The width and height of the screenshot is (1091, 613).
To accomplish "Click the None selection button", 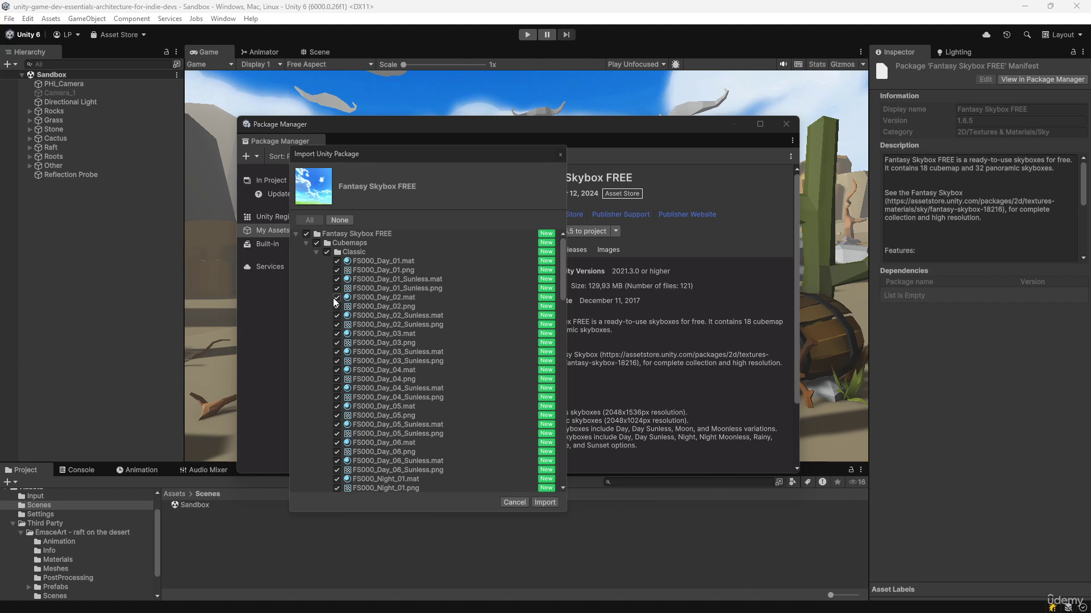I will point(340,220).
